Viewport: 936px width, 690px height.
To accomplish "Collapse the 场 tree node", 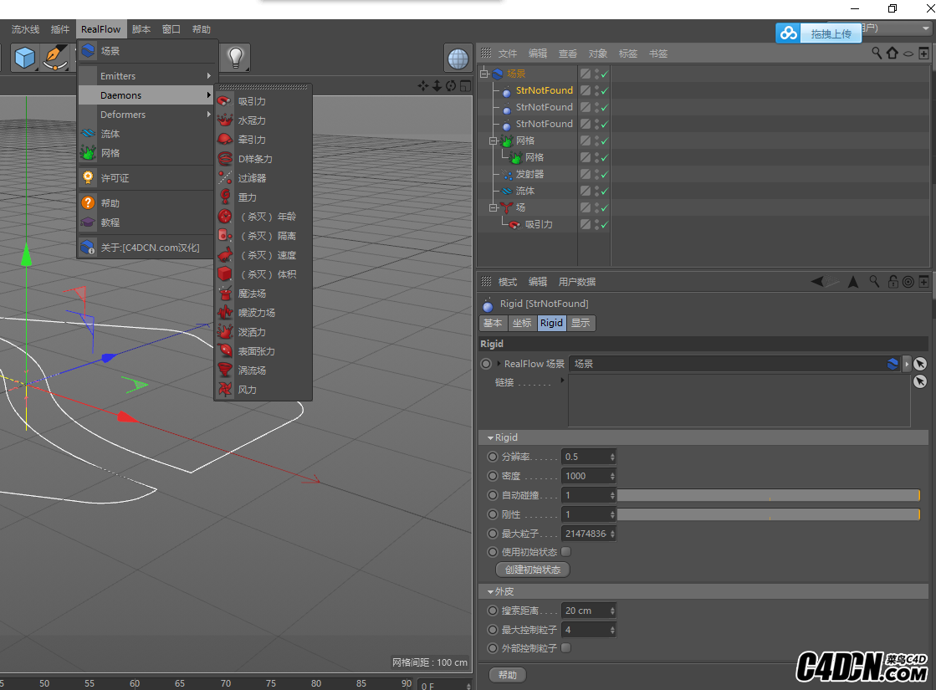I will pos(493,207).
